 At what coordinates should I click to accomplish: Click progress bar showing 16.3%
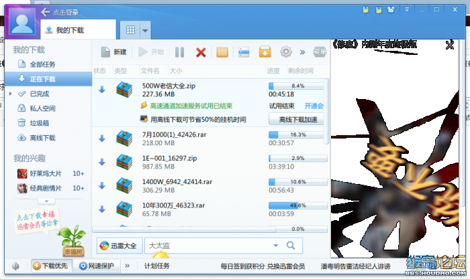pyautogui.click(x=296, y=134)
